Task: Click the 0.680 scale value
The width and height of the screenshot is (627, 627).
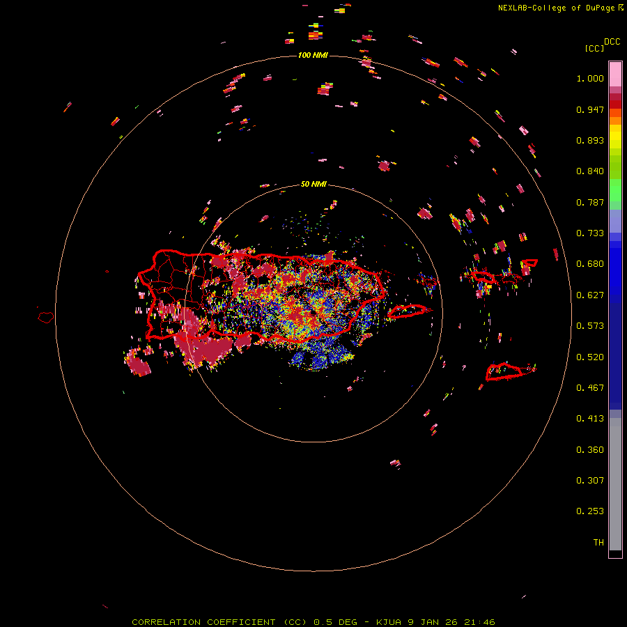Action: click(x=590, y=264)
